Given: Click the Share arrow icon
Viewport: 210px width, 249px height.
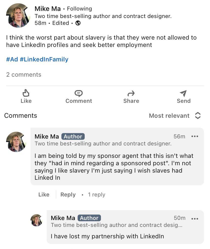Looking at the screenshot, I should [x=131, y=93].
